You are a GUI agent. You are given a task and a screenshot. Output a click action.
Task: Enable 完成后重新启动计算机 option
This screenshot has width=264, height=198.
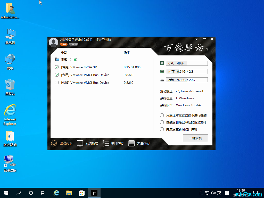[x=162, y=129]
